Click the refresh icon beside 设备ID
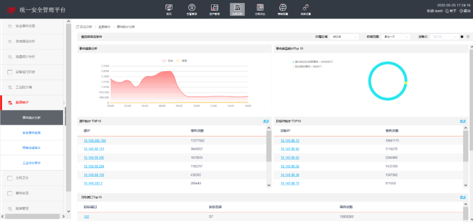This screenshot has height=222, width=473. (468, 37)
